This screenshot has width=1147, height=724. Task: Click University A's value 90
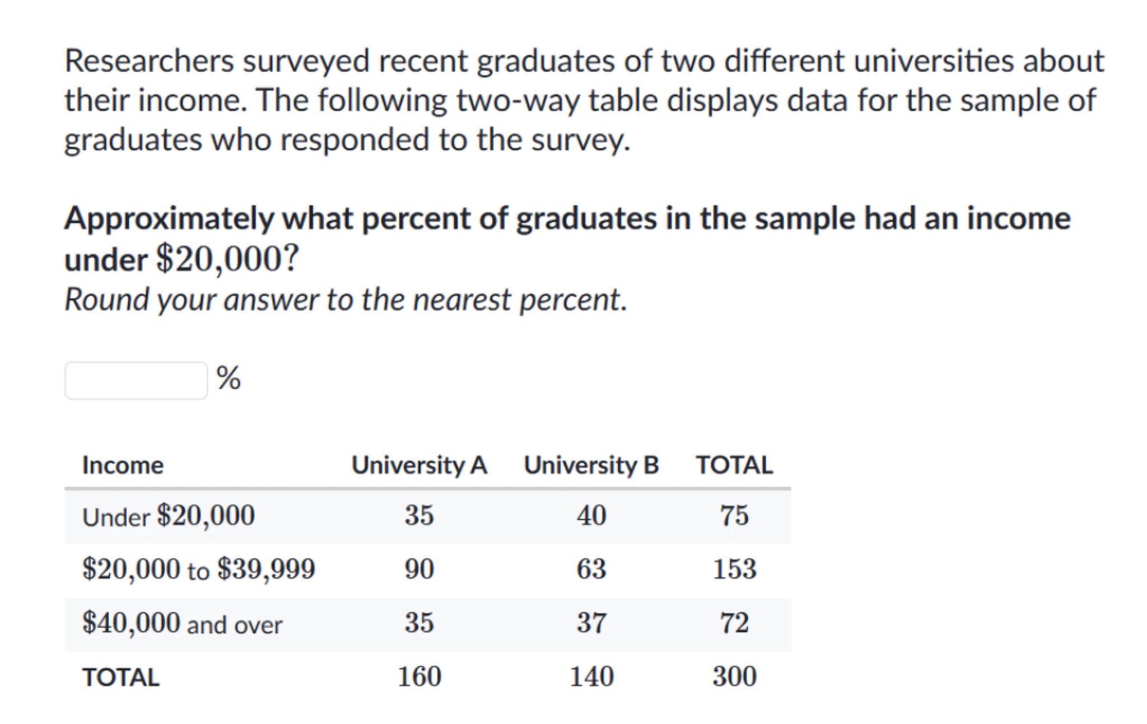[419, 569]
